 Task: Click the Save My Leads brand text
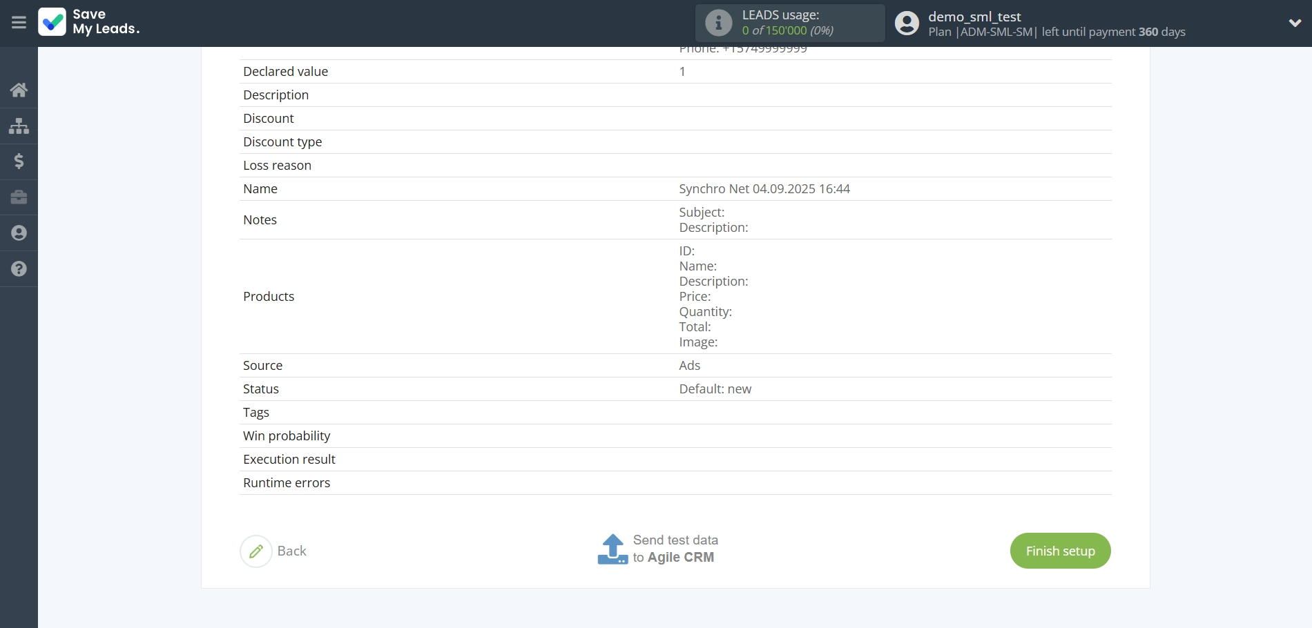click(106, 22)
